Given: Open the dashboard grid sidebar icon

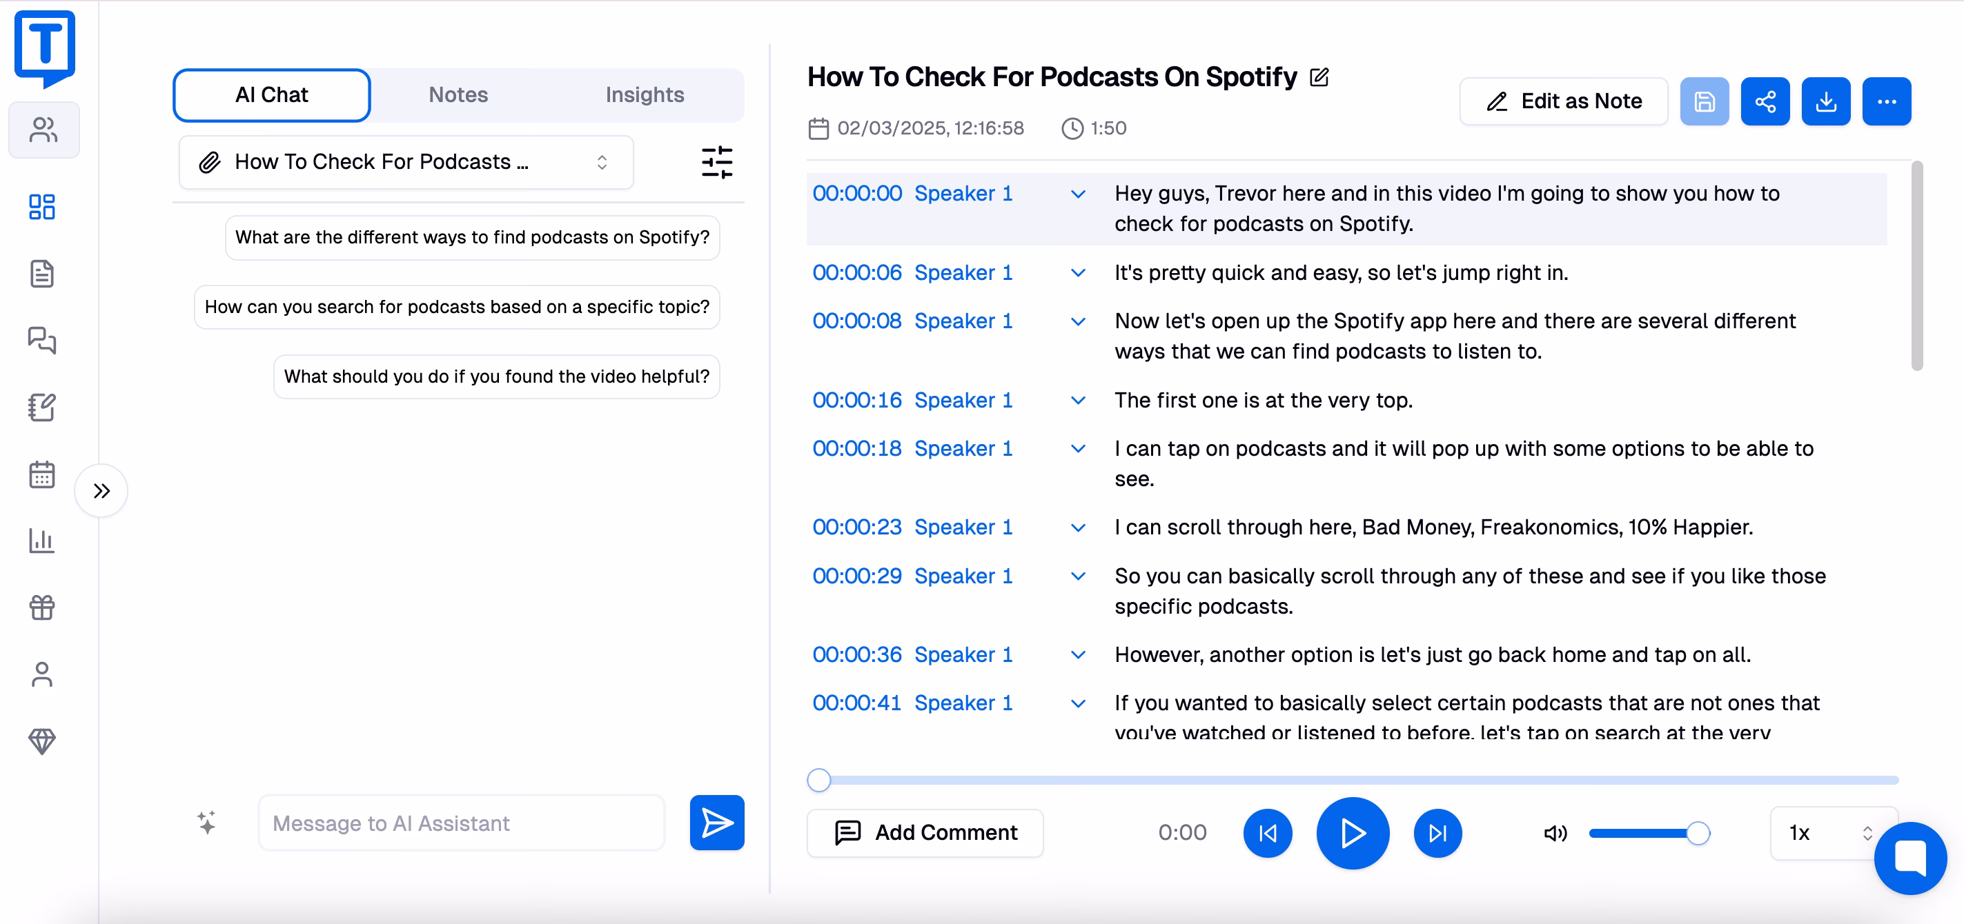Looking at the screenshot, I should [42, 206].
